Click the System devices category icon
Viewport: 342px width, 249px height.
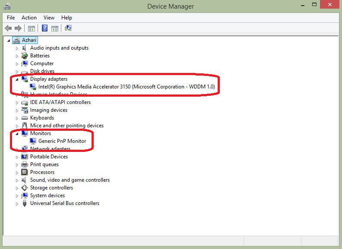point(25,195)
